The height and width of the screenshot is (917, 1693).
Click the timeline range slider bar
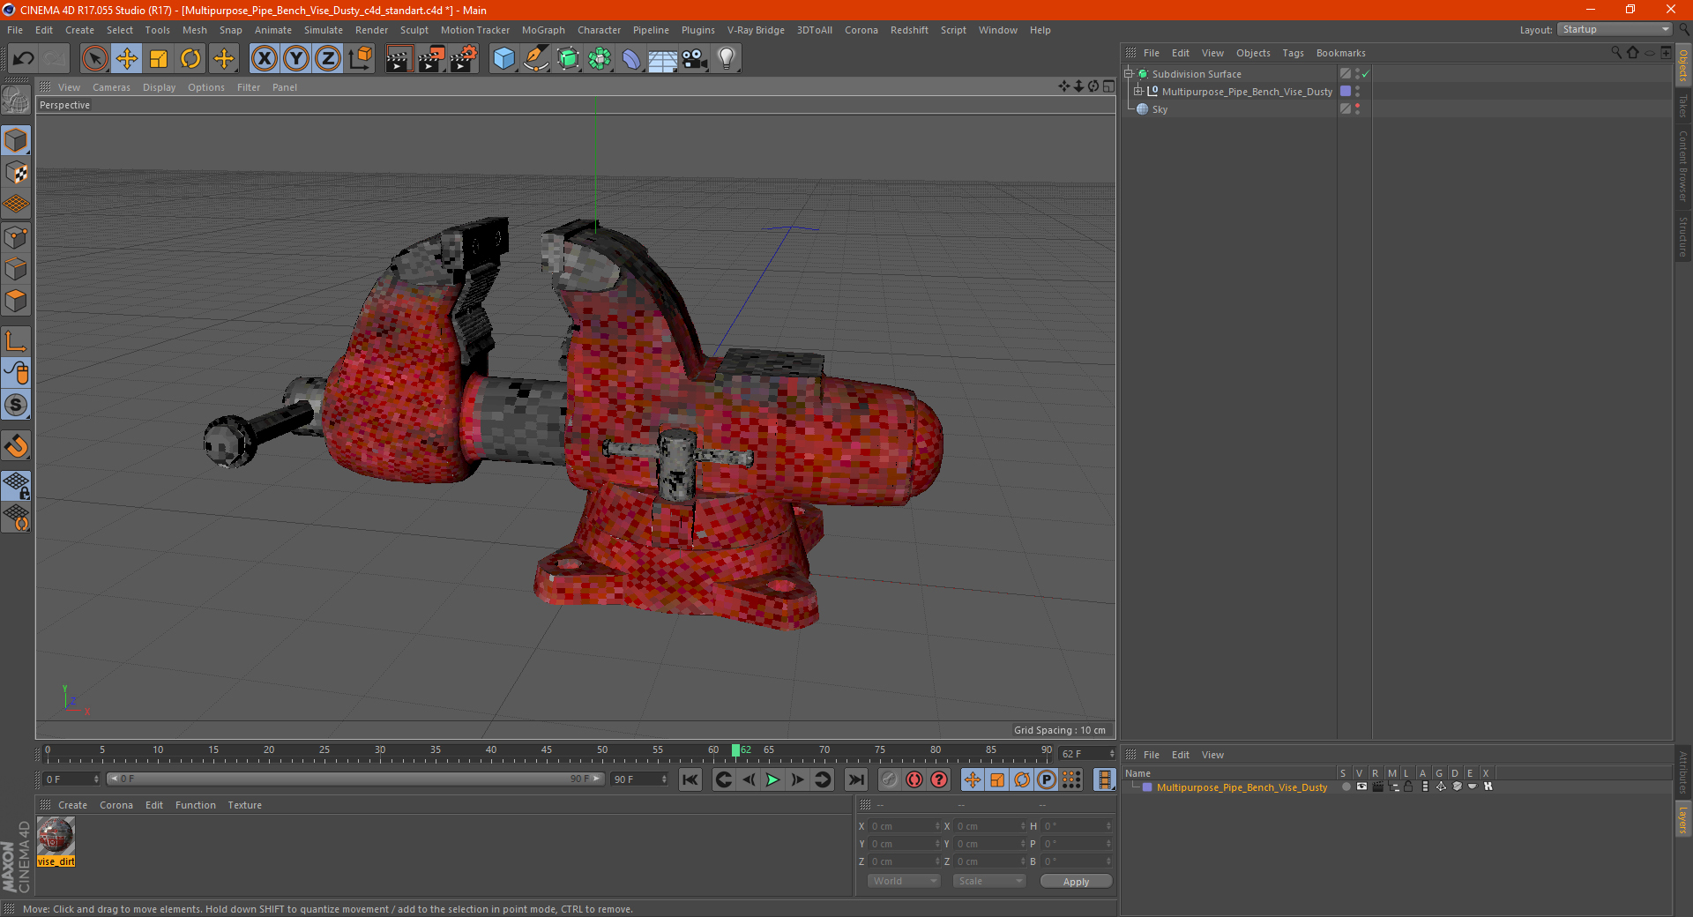pyautogui.click(x=355, y=779)
